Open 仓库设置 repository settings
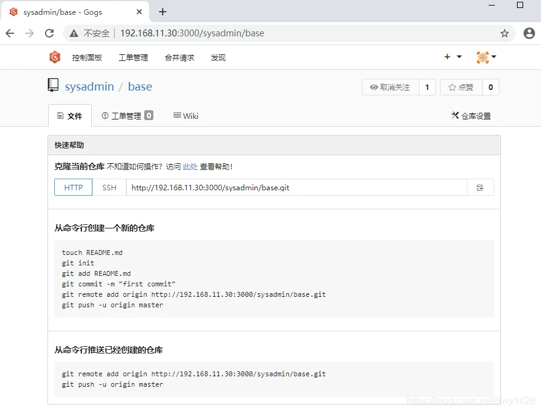The height and width of the screenshot is (412, 541). click(x=471, y=116)
